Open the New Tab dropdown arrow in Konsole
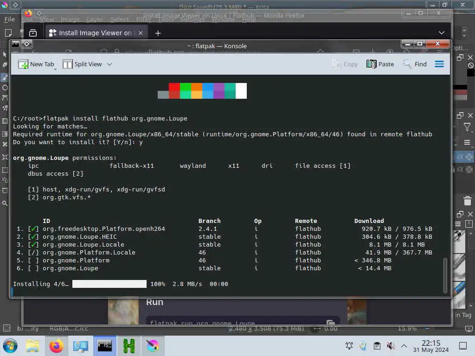Screen dimensions: 475x356 coord(56,69)
